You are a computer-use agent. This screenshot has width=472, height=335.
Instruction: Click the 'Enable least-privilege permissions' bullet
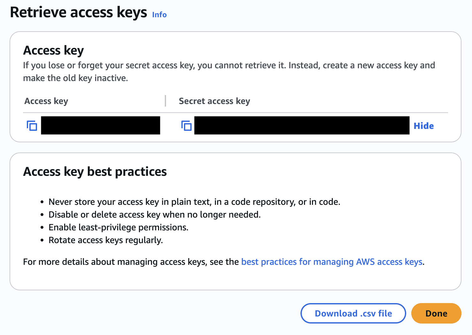pyautogui.click(x=118, y=227)
